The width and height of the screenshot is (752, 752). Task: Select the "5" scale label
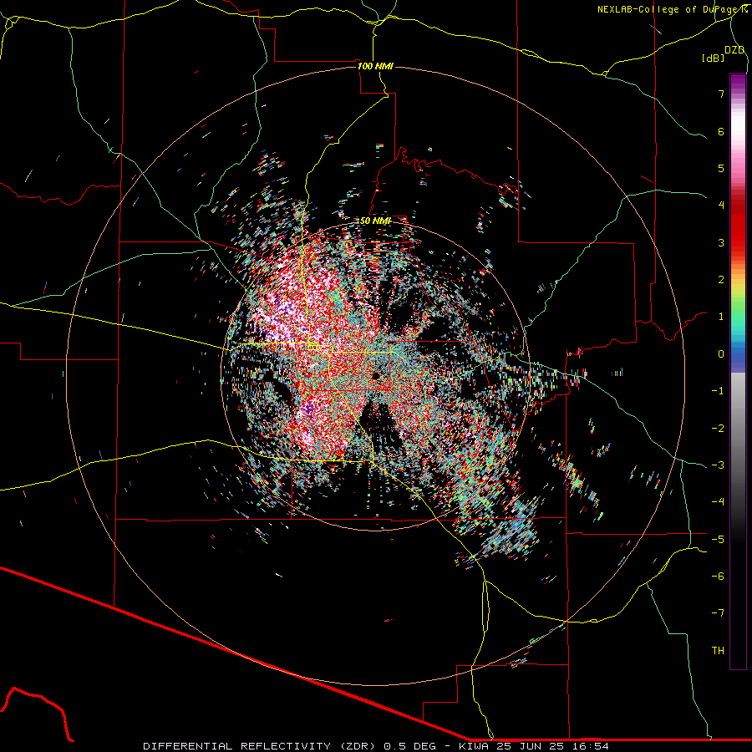coord(721,168)
